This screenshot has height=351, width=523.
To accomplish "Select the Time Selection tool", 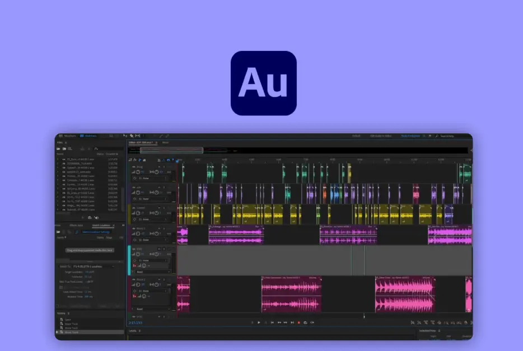I will click(143, 136).
